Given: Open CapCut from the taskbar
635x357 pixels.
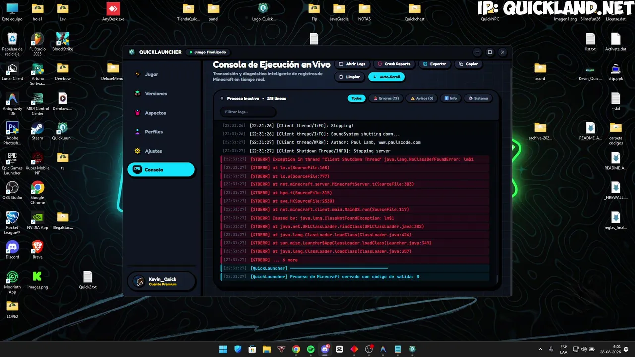Looking at the screenshot, I should pos(340,349).
